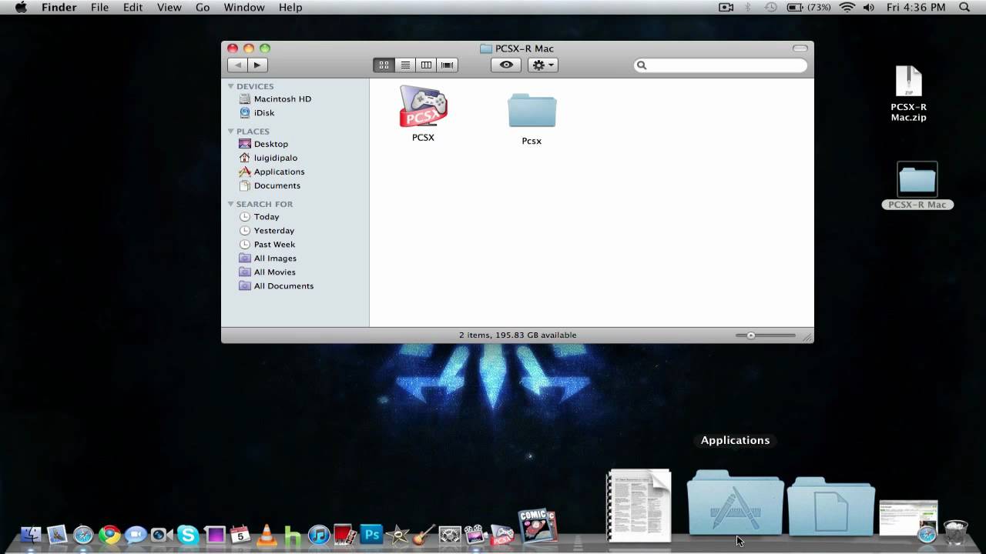
Task: Collapse the PLACES sidebar section
Action: point(230,132)
